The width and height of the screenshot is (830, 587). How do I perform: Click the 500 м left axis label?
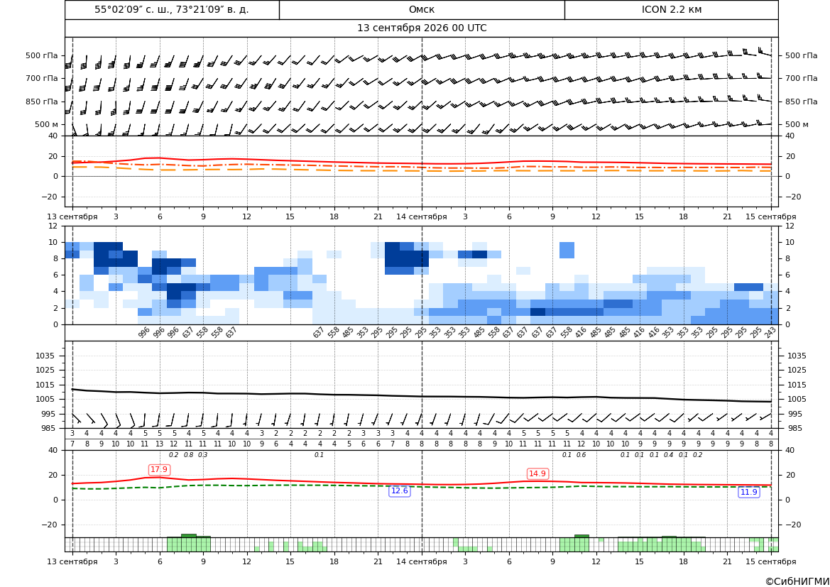pos(47,124)
